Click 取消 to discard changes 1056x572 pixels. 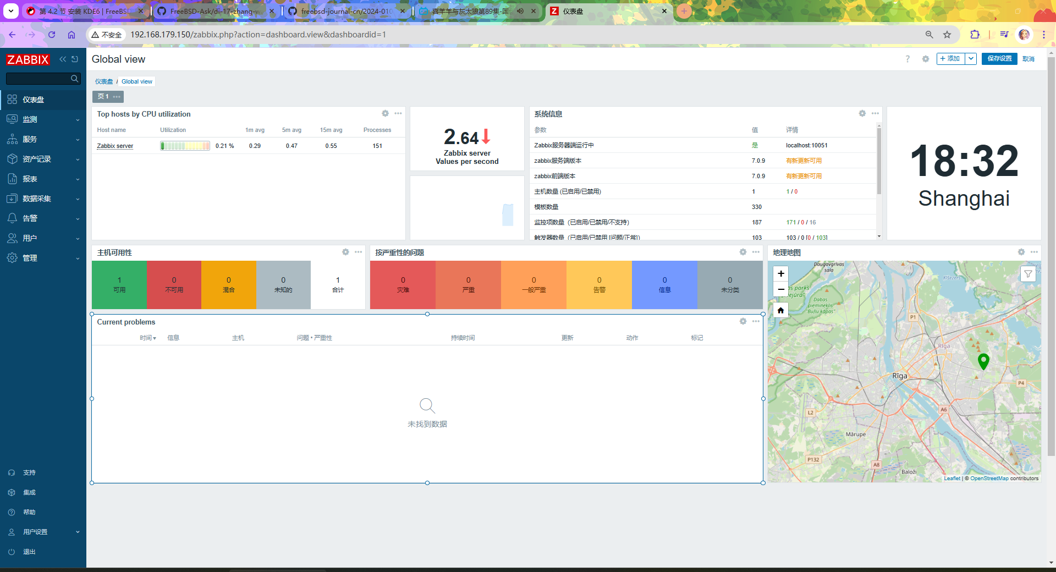[1028, 59]
